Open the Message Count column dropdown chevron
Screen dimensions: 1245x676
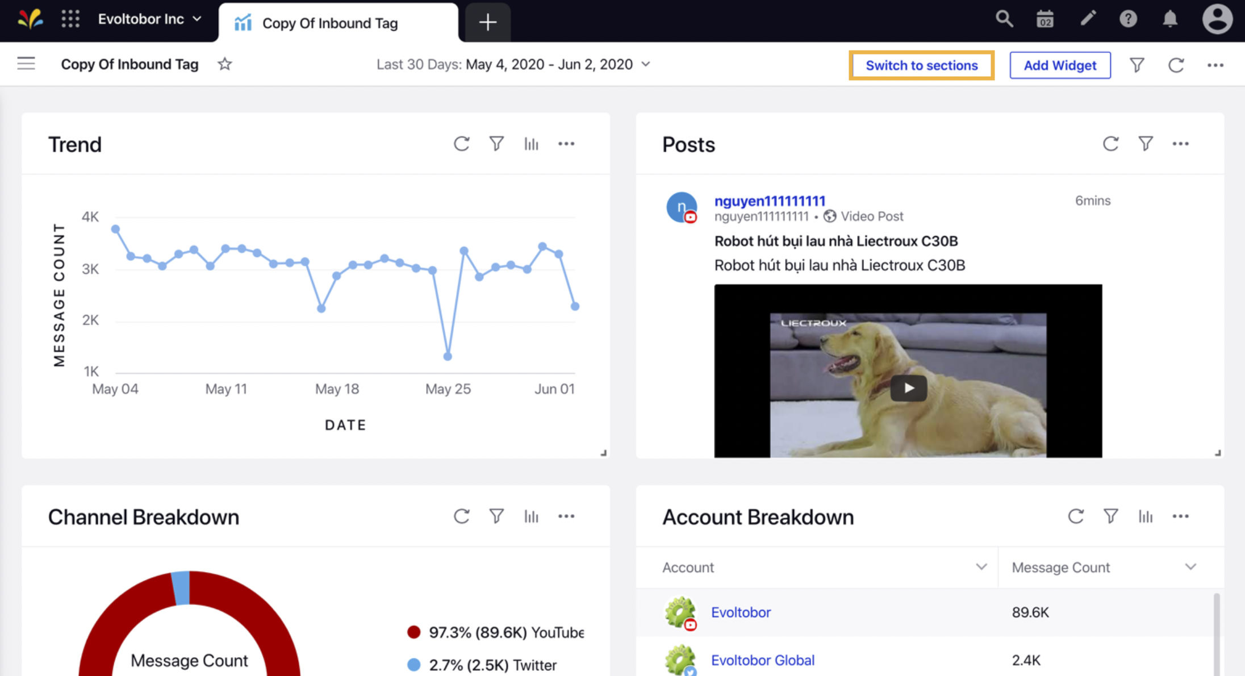click(x=1190, y=567)
